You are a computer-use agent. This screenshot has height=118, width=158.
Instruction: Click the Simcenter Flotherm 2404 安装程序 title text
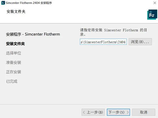pos(29,3)
